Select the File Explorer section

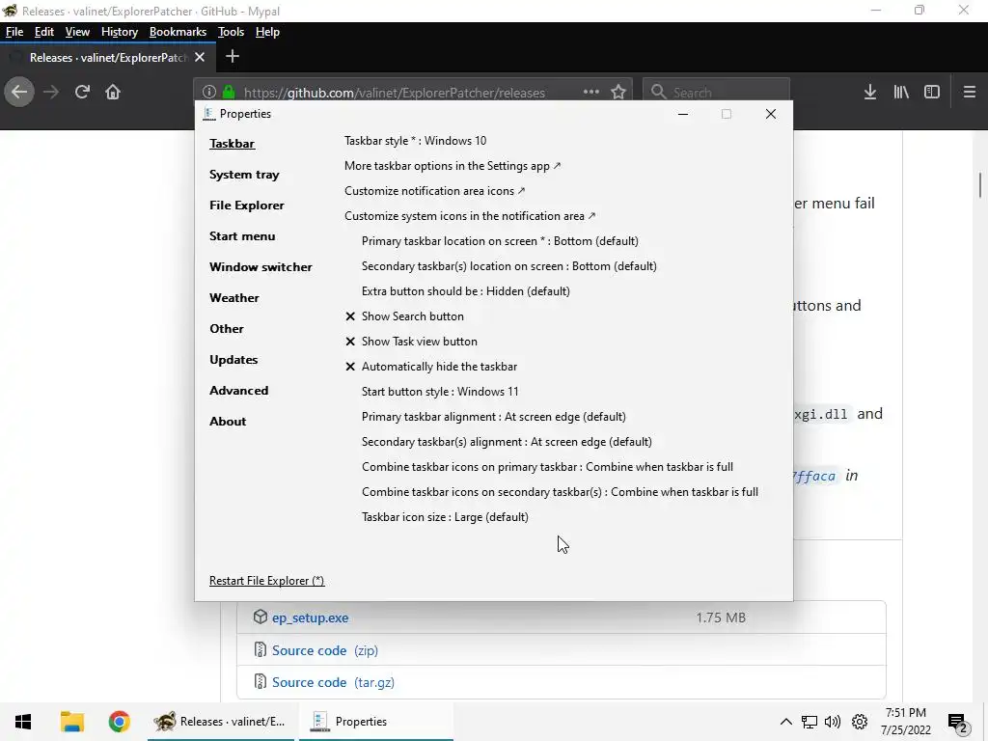click(246, 206)
